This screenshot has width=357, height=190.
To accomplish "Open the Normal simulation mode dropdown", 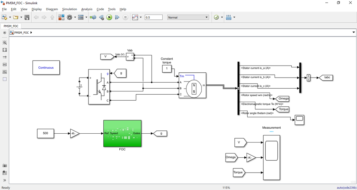I will [x=188, y=17].
